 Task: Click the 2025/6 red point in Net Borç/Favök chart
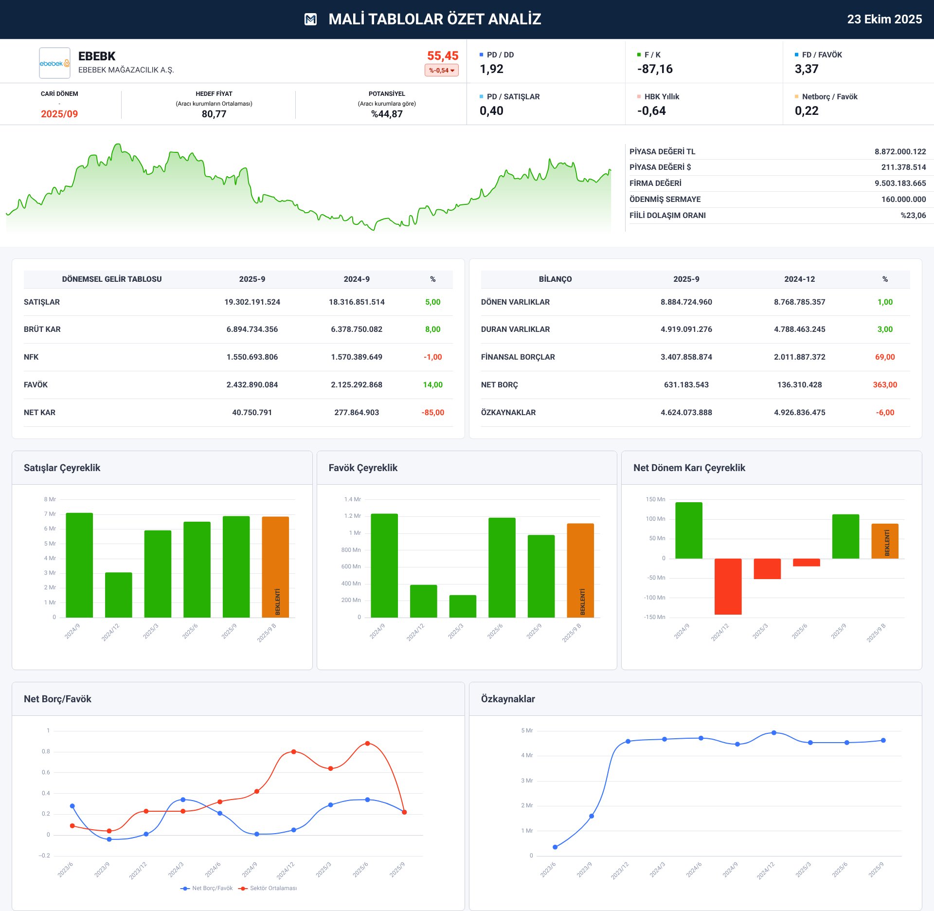(367, 744)
